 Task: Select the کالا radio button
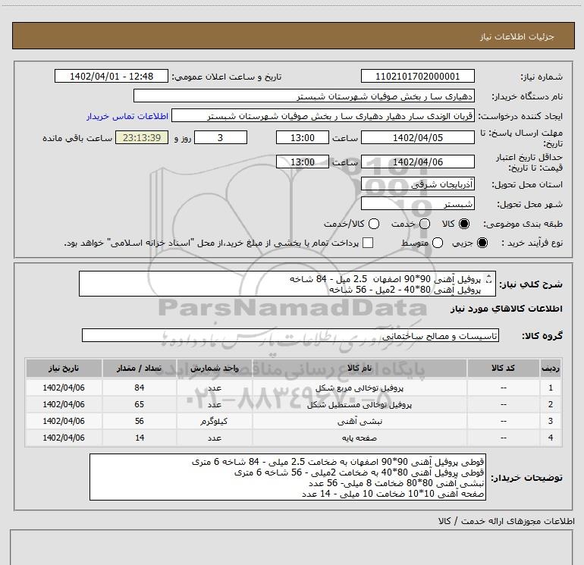point(464,224)
